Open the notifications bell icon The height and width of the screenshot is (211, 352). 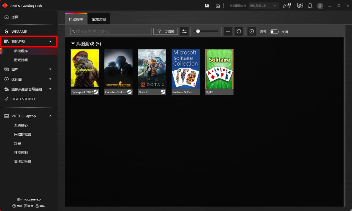[x=310, y=6]
